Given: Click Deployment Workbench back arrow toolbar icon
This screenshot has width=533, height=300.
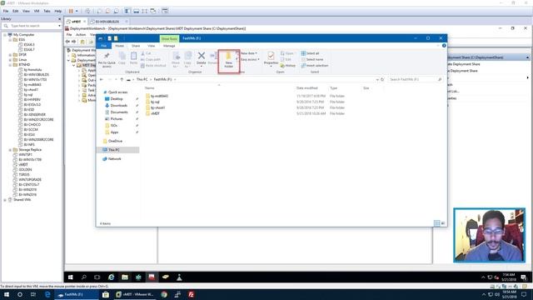Looking at the screenshot, I should [x=67, y=42].
